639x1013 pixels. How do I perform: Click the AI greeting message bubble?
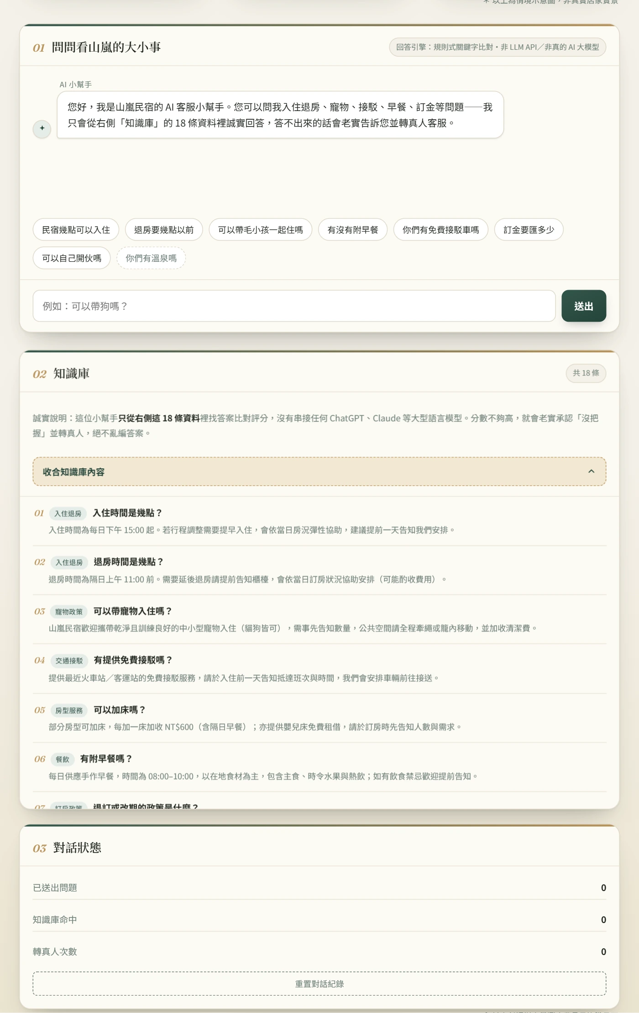pos(280,115)
